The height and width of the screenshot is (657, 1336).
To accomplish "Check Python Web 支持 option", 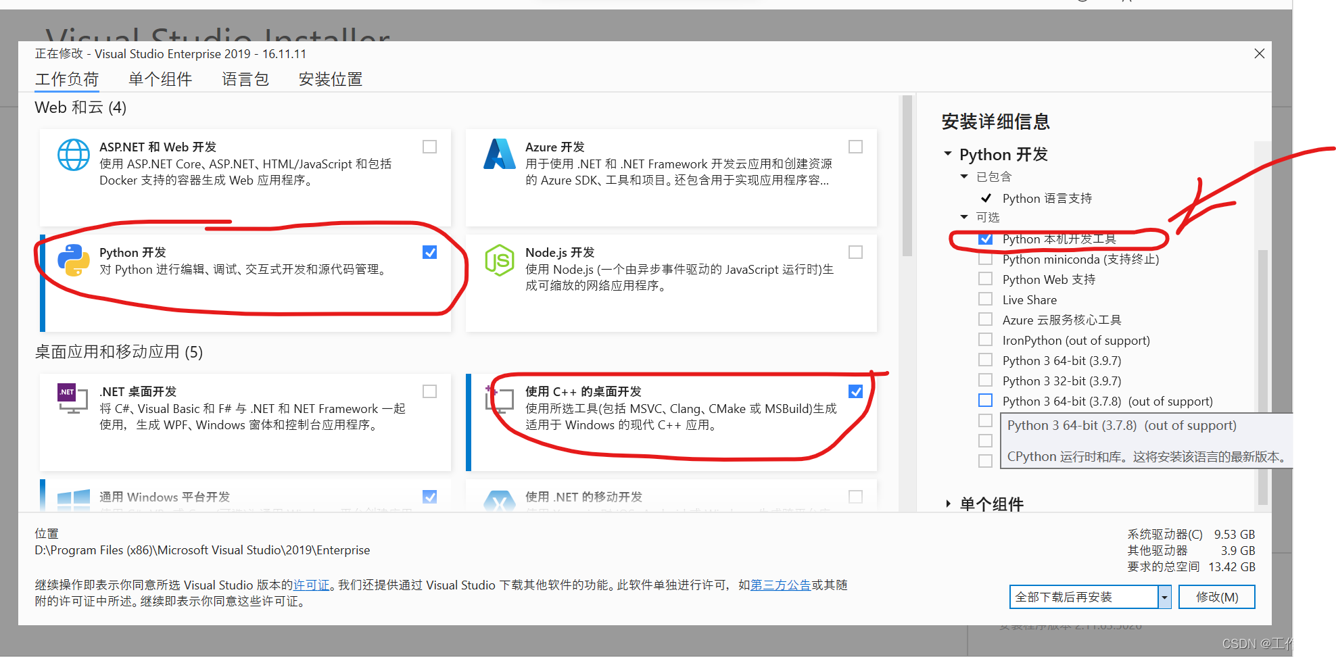I will (986, 278).
